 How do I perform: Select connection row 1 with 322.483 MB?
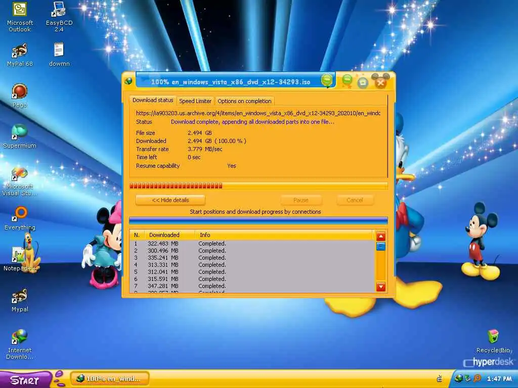[252, 244]
